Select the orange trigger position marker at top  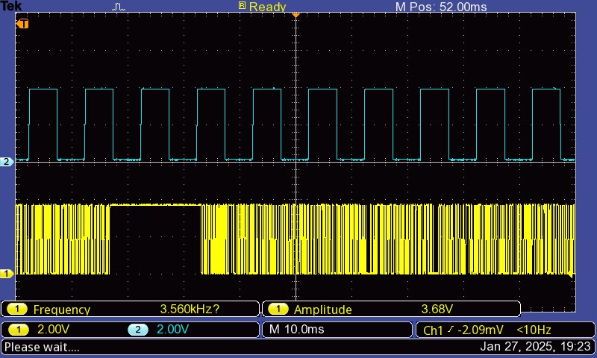(296, 15)
